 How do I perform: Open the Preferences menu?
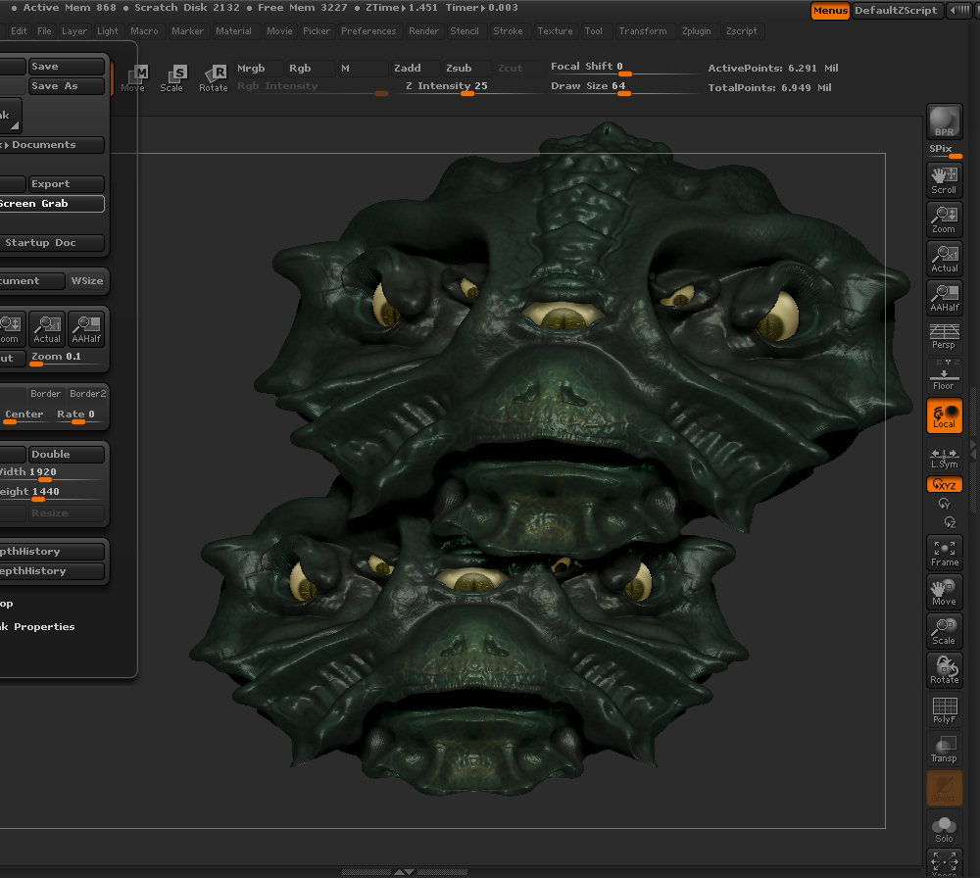pyautogui.click(x=368, y=31)
